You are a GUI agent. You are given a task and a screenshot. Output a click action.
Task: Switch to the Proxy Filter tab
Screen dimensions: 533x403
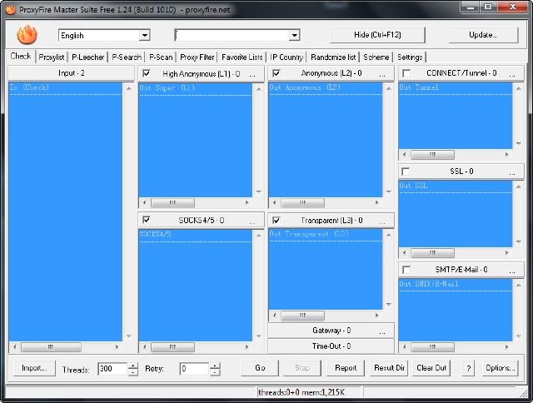[197, 57]
